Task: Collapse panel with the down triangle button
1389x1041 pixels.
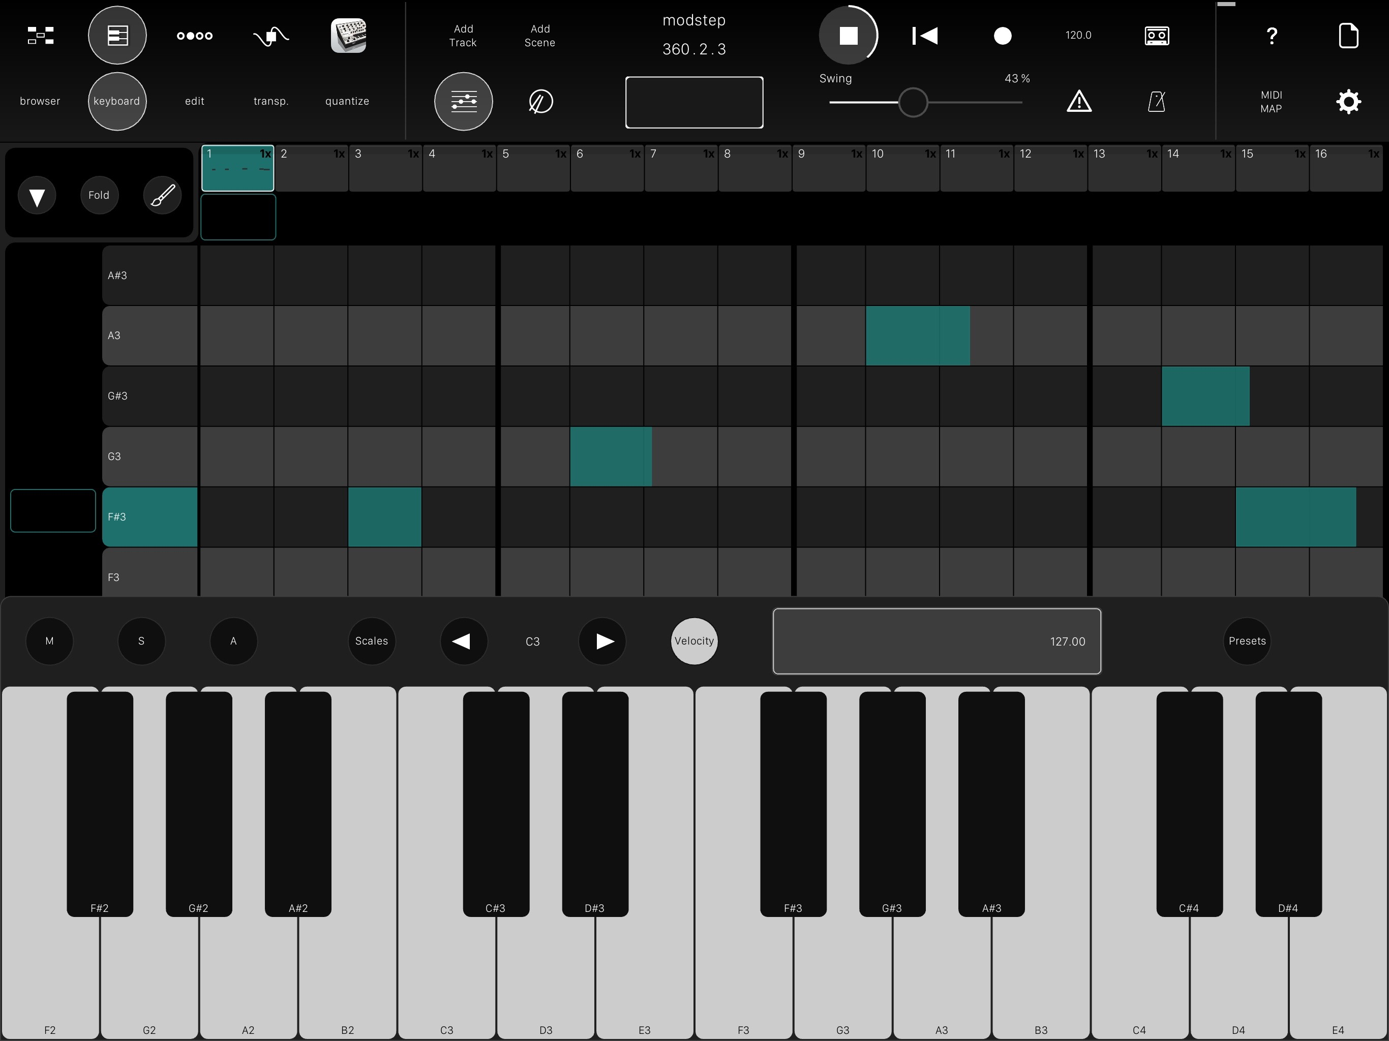Action: click(x=37, y=195)
